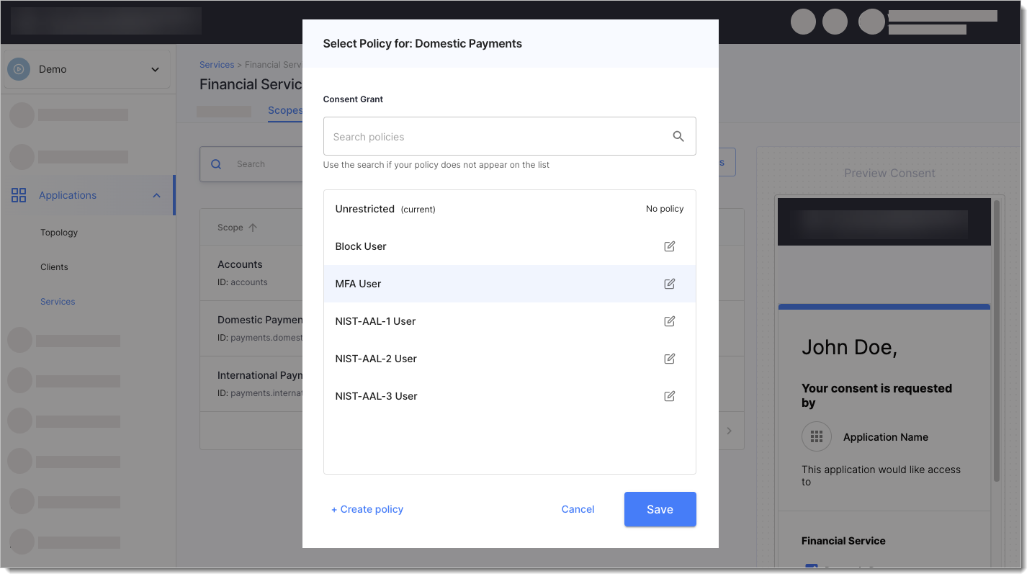
Task: Click the edit icon next to Block User
Action: point(669,246)
